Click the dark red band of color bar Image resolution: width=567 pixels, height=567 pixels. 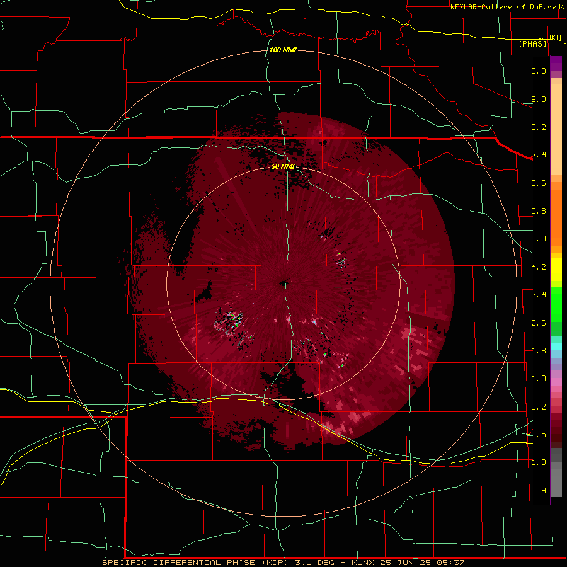tap(556, 427)
